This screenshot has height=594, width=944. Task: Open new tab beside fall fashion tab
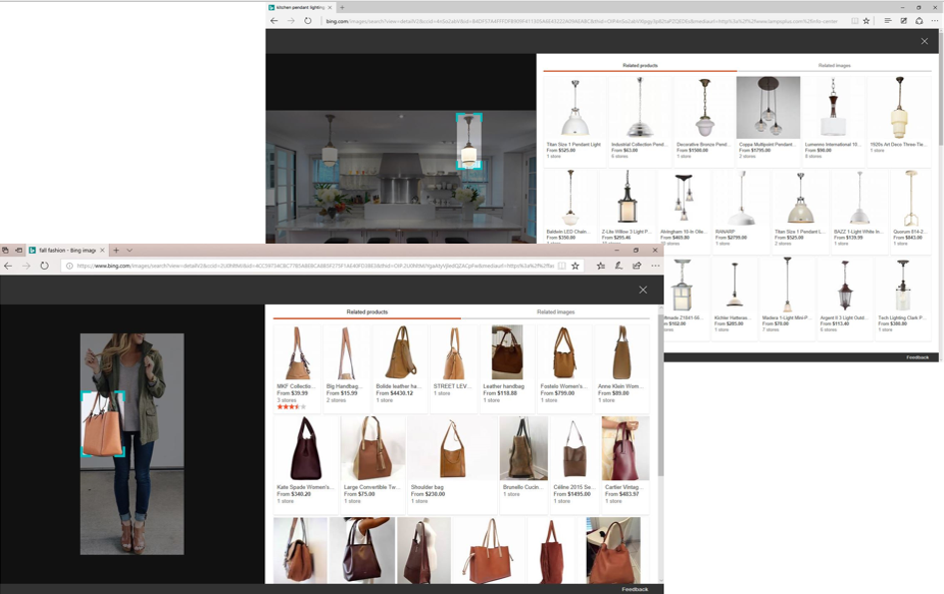(116, 250)
